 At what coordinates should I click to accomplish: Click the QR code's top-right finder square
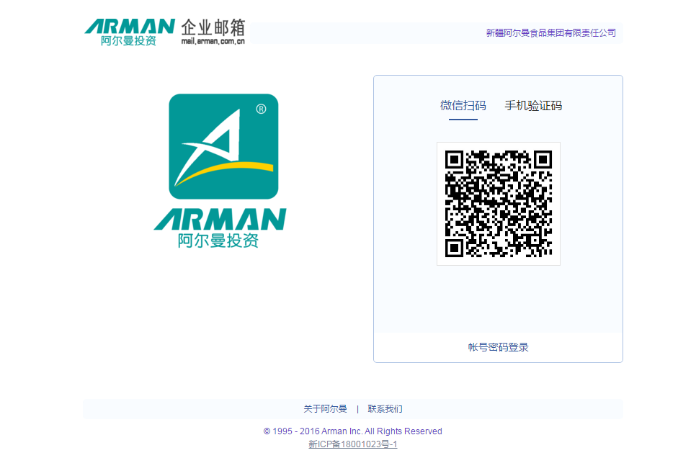[x=543, y=160]
